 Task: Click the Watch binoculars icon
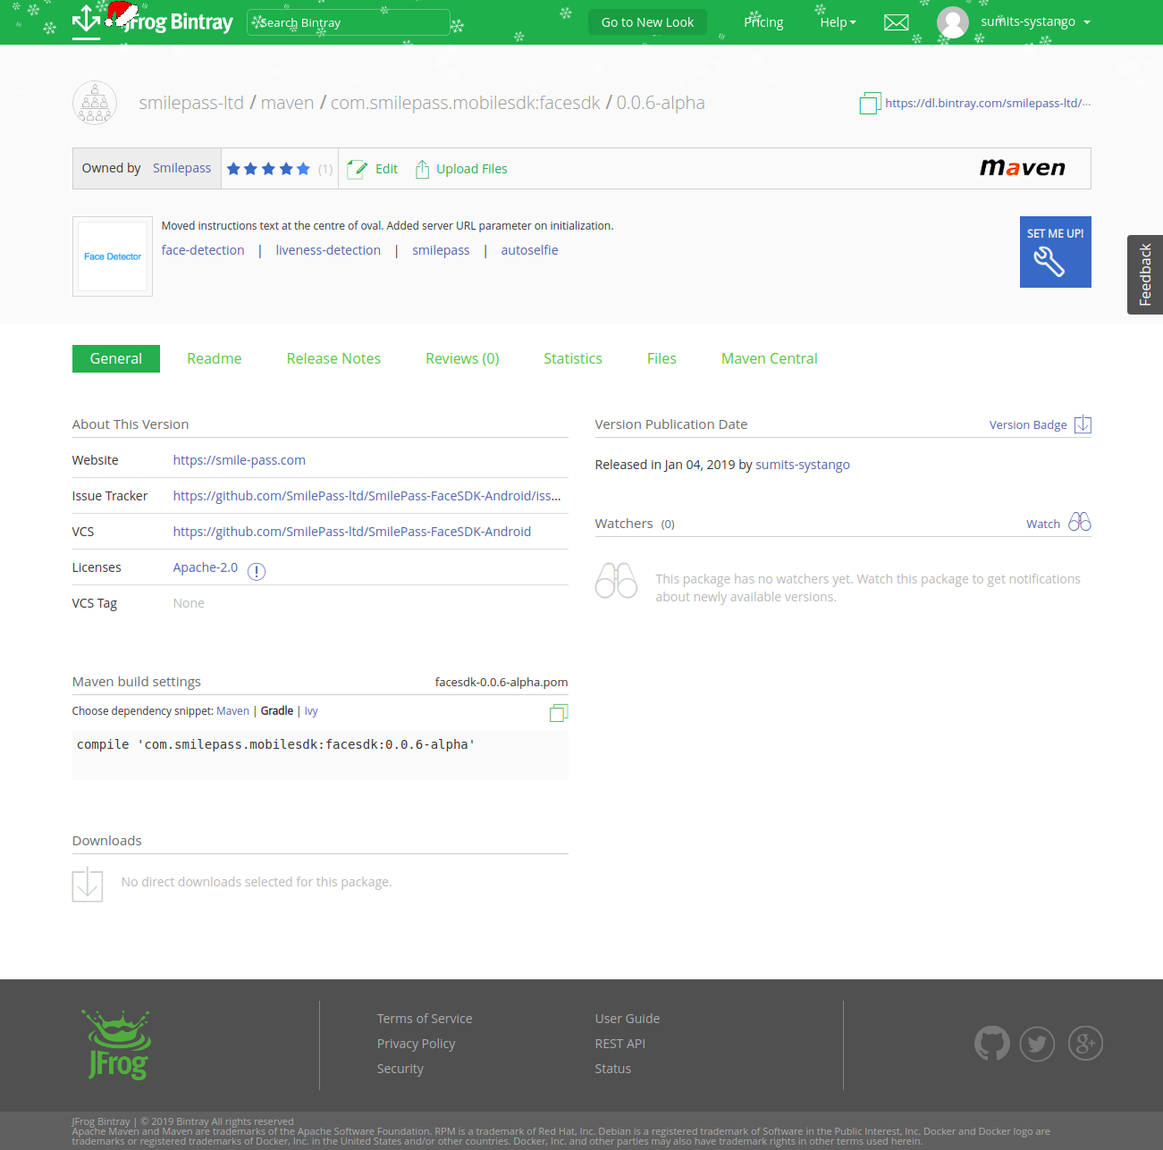coord(1080,522)
